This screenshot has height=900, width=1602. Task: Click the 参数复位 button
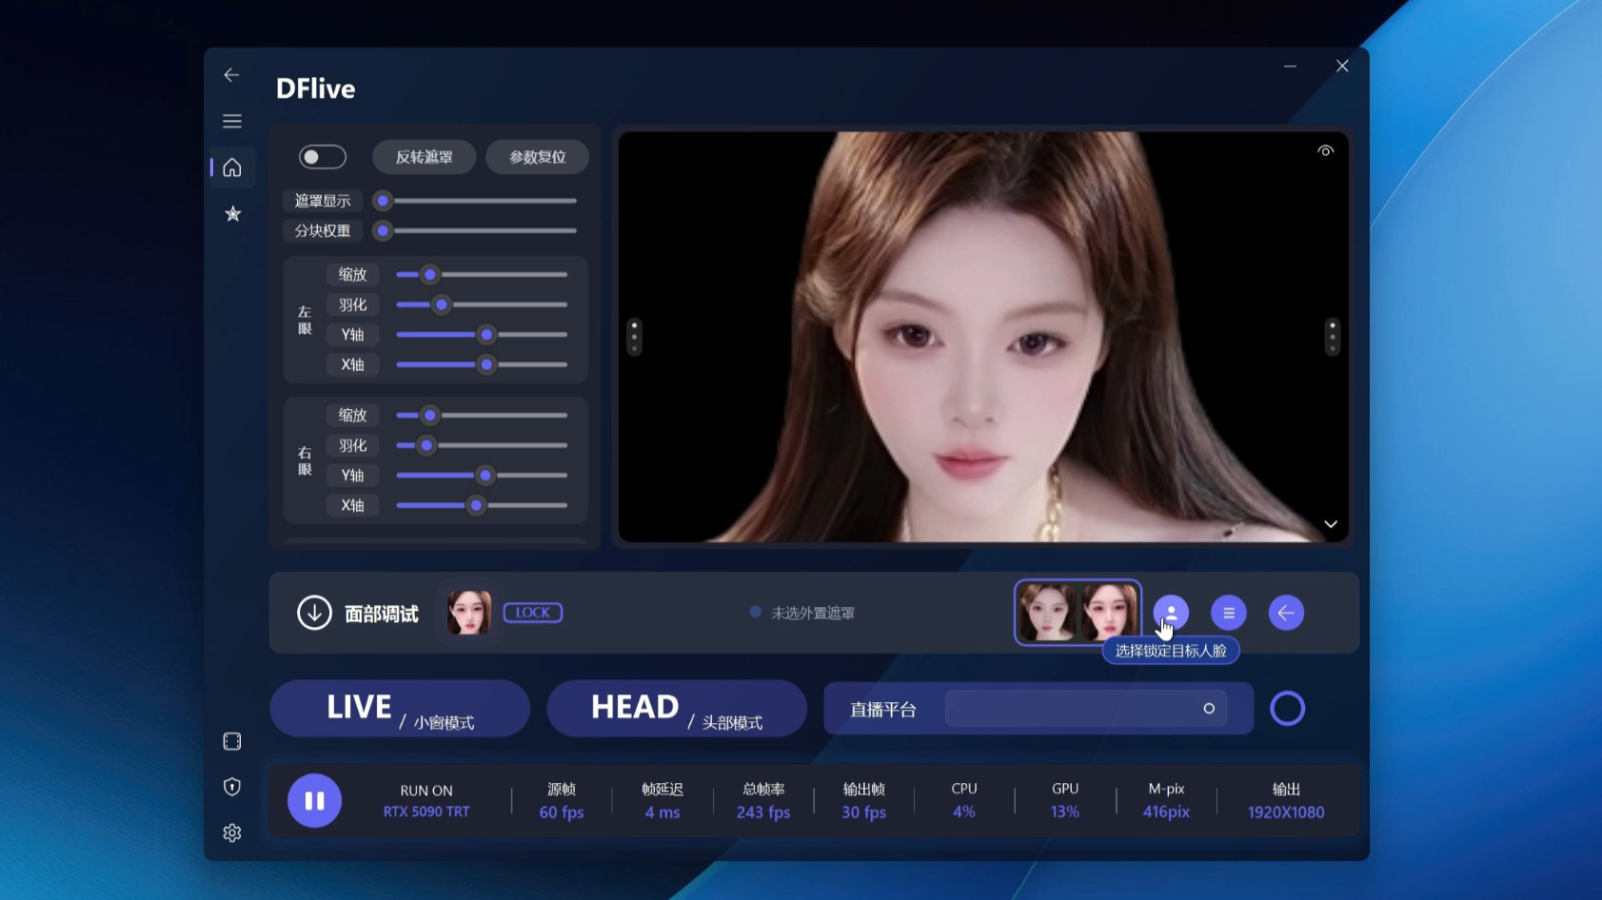click(537, 157)
